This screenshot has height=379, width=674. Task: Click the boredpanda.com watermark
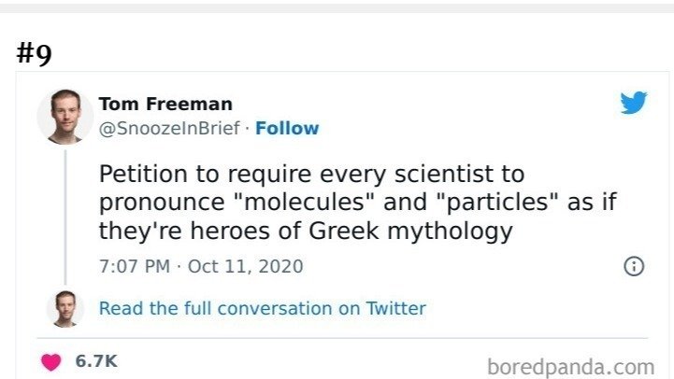(570, 365)
